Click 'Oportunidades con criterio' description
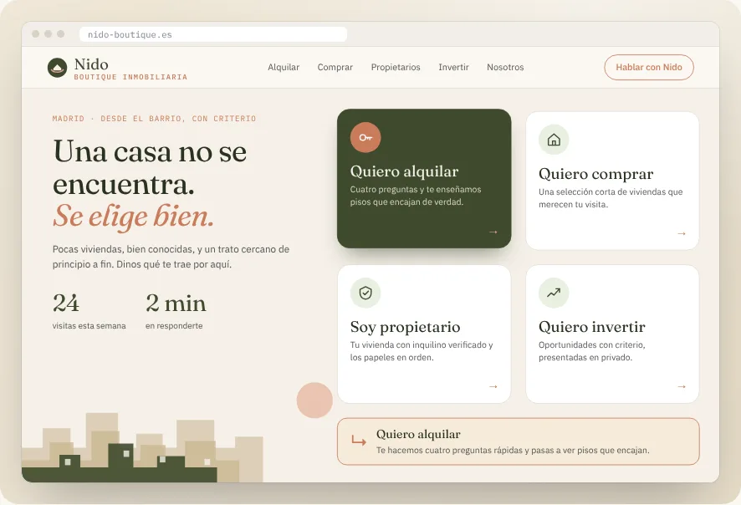Screen dimensions: 741x505 coord(591,351)
